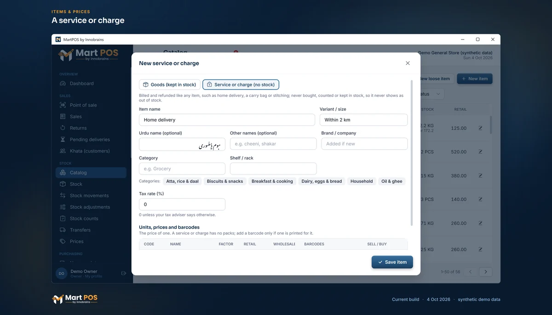Click the edit icon on the 125.00 row

(480, 128)
